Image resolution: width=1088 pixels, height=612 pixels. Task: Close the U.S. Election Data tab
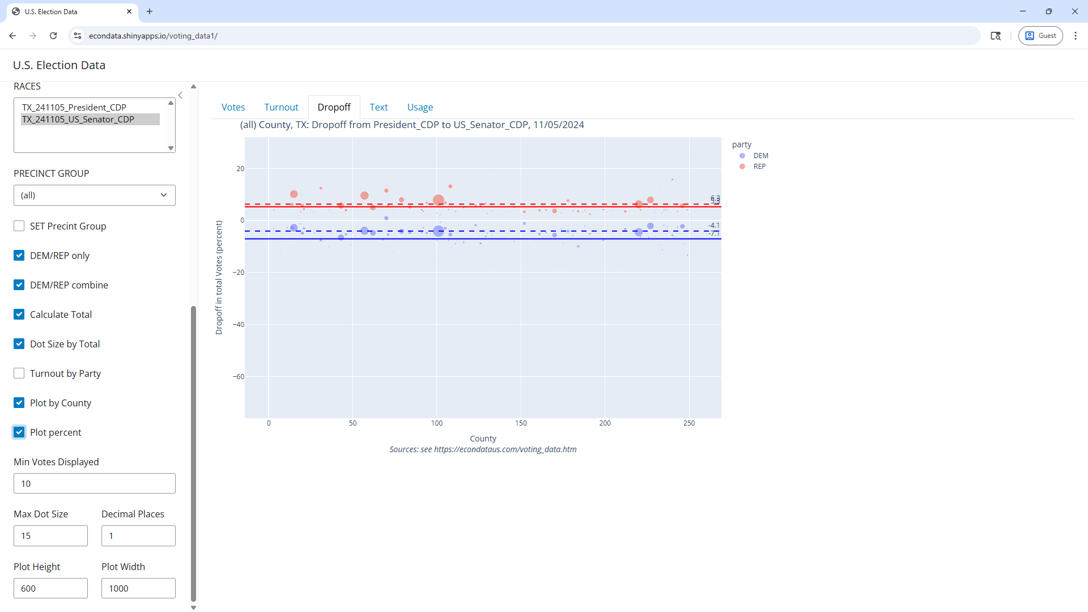129,11
